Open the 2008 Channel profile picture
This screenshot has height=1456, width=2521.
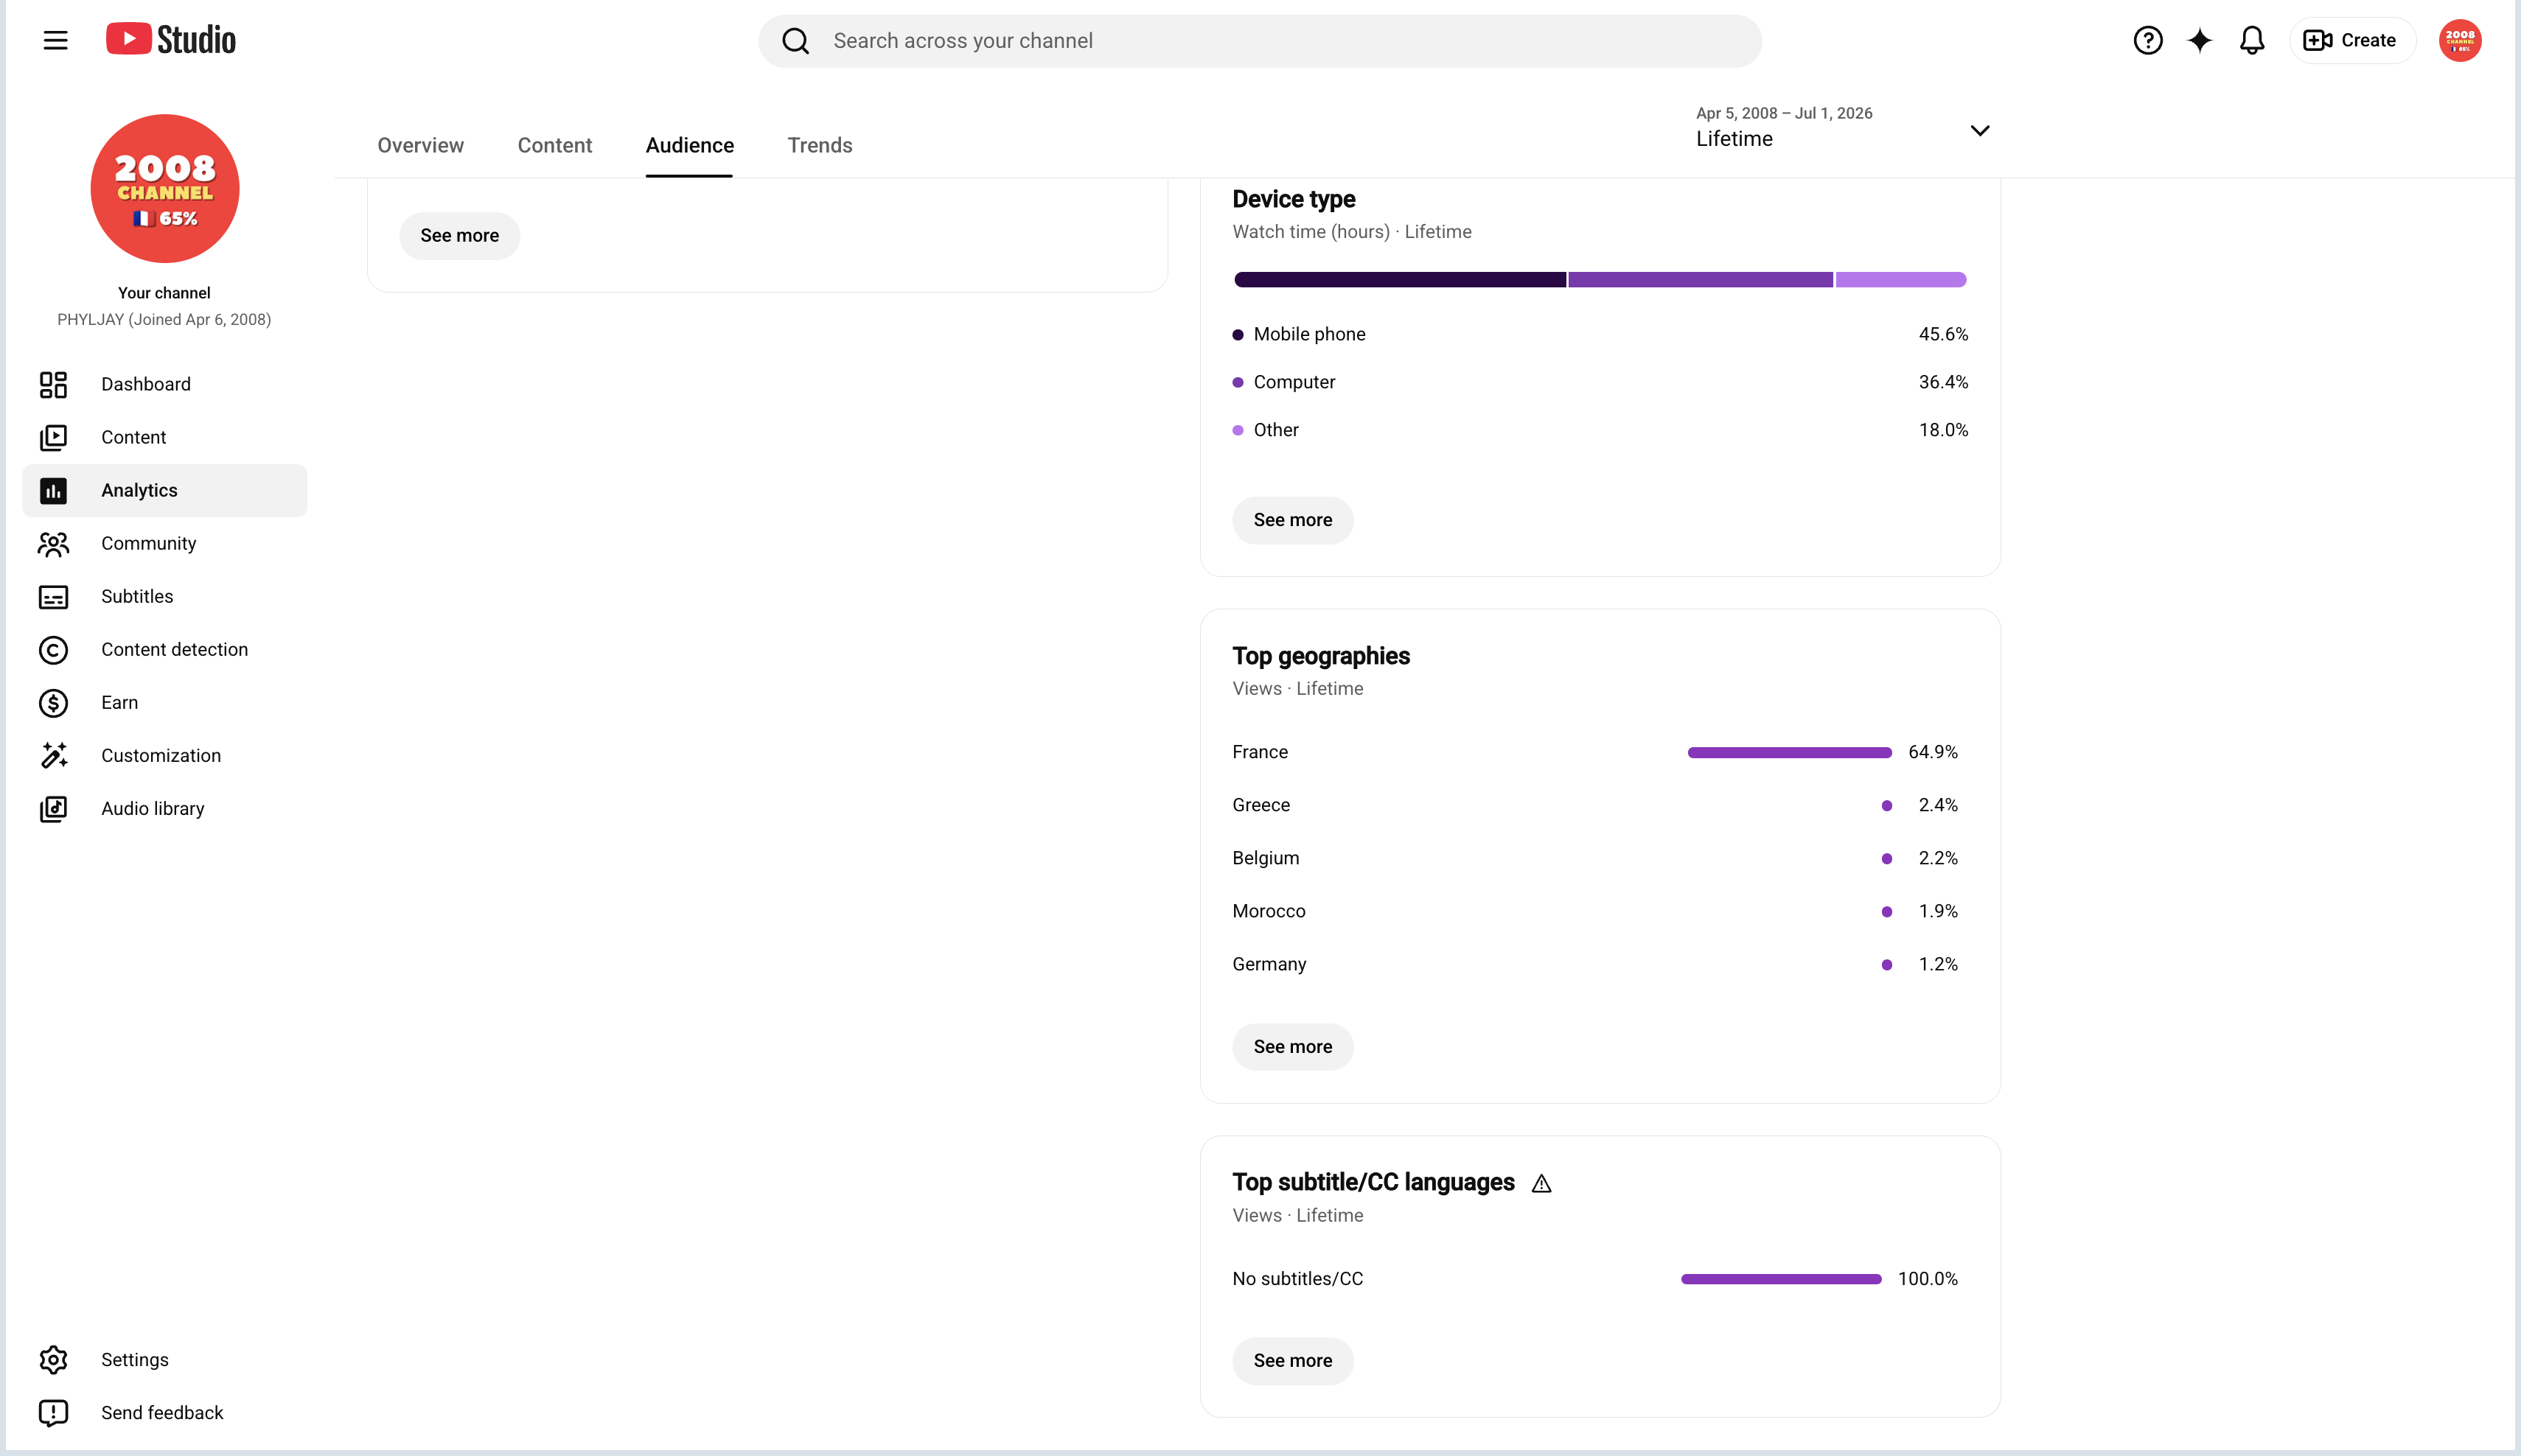pyautogui.click(x=164, y=188)
